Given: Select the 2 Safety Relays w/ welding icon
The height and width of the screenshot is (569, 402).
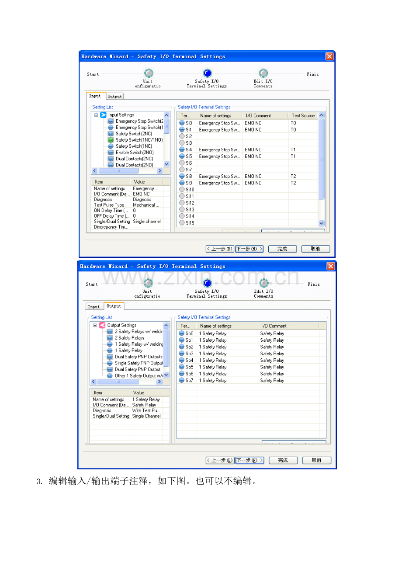Looking at the screenshot, I should click(110, 332).
